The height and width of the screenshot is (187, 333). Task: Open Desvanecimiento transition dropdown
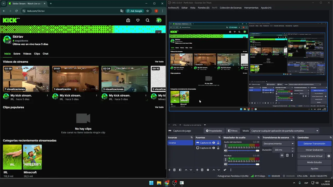[x=278, y=143]
